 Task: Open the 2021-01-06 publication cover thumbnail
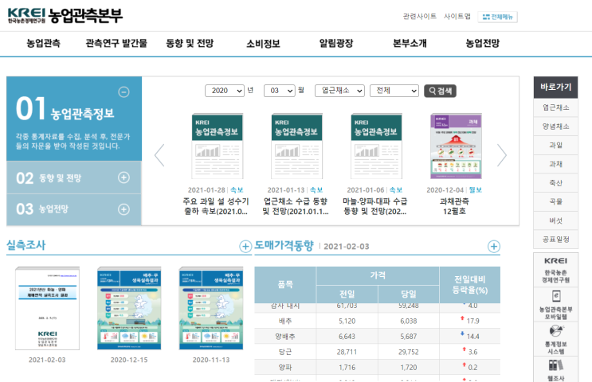tap(376, 146)
